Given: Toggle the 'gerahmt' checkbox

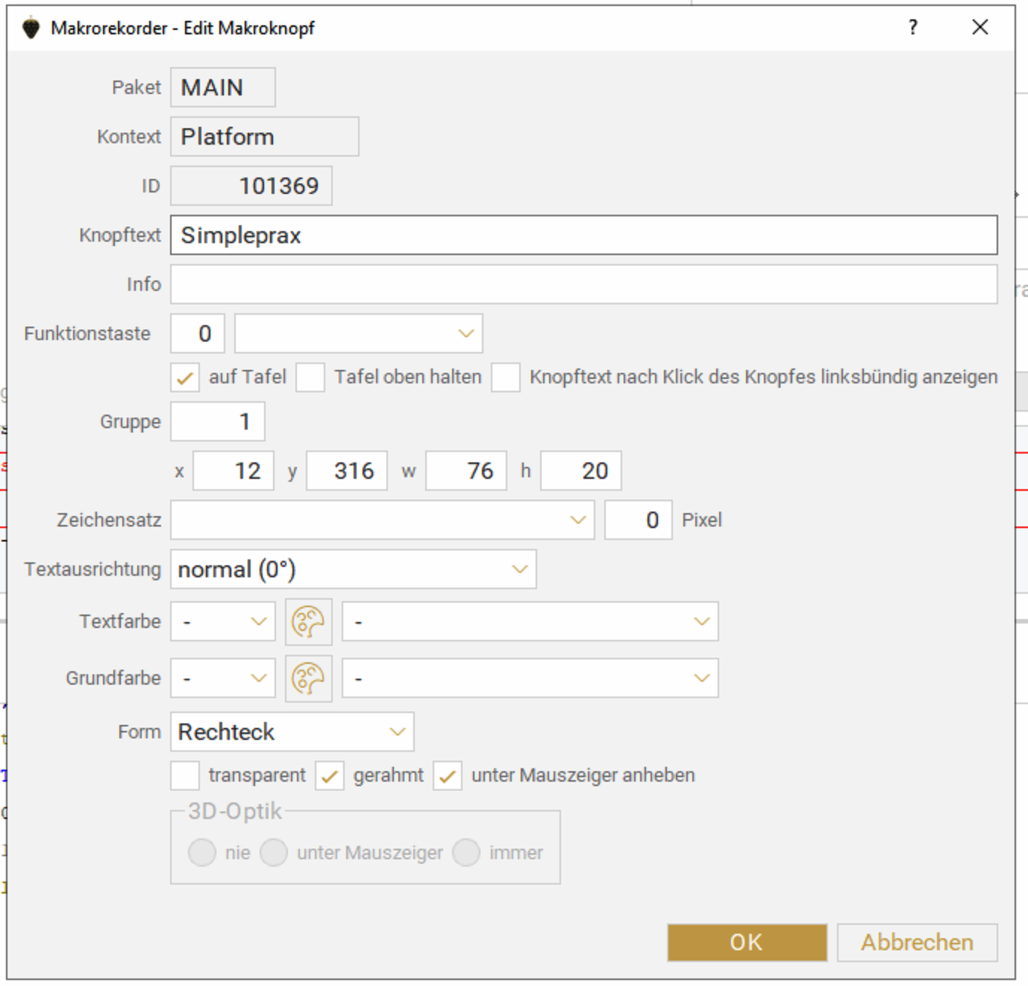Looking at the screenshot, I should pos(330,776).
